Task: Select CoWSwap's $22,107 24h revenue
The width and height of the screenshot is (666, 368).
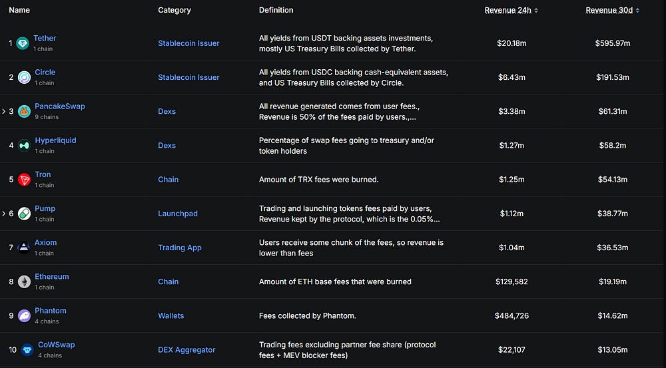Action: coord(511,350)
